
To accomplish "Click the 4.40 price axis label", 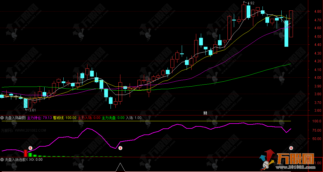I will click(x=318, y=45).
